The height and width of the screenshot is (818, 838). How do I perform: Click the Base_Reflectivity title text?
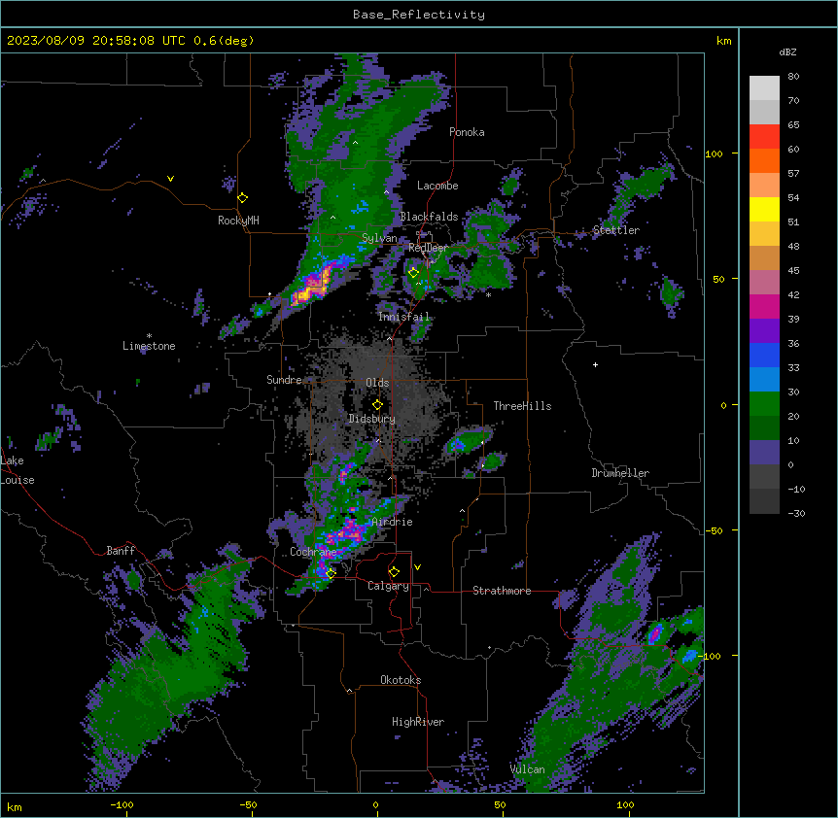419,15
